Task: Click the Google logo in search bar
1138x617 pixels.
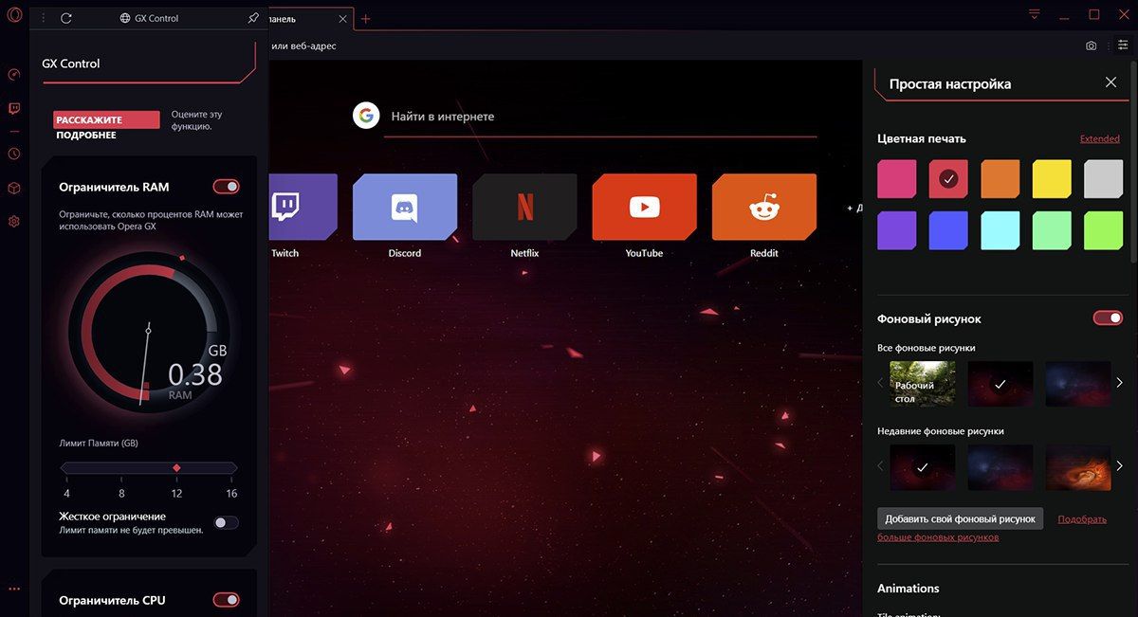Action: tap(366, 116)
